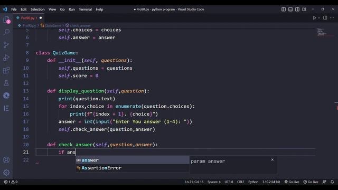Click 'class QuizGame:' code line

click(57, 53)
